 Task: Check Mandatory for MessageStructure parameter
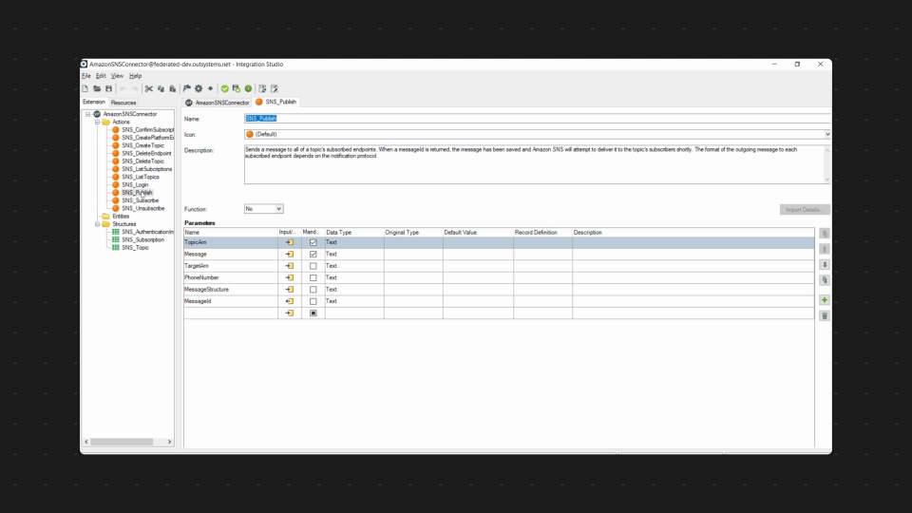pyautogui.click(x=313, y=290)
